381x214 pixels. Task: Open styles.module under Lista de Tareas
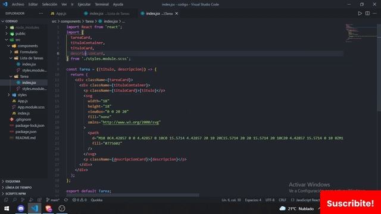[x=34, y=70]
